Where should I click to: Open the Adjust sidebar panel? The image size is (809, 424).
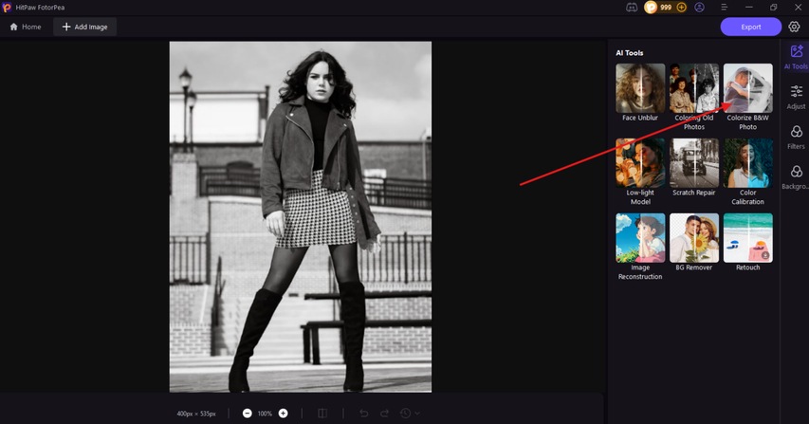pos(796,97)
